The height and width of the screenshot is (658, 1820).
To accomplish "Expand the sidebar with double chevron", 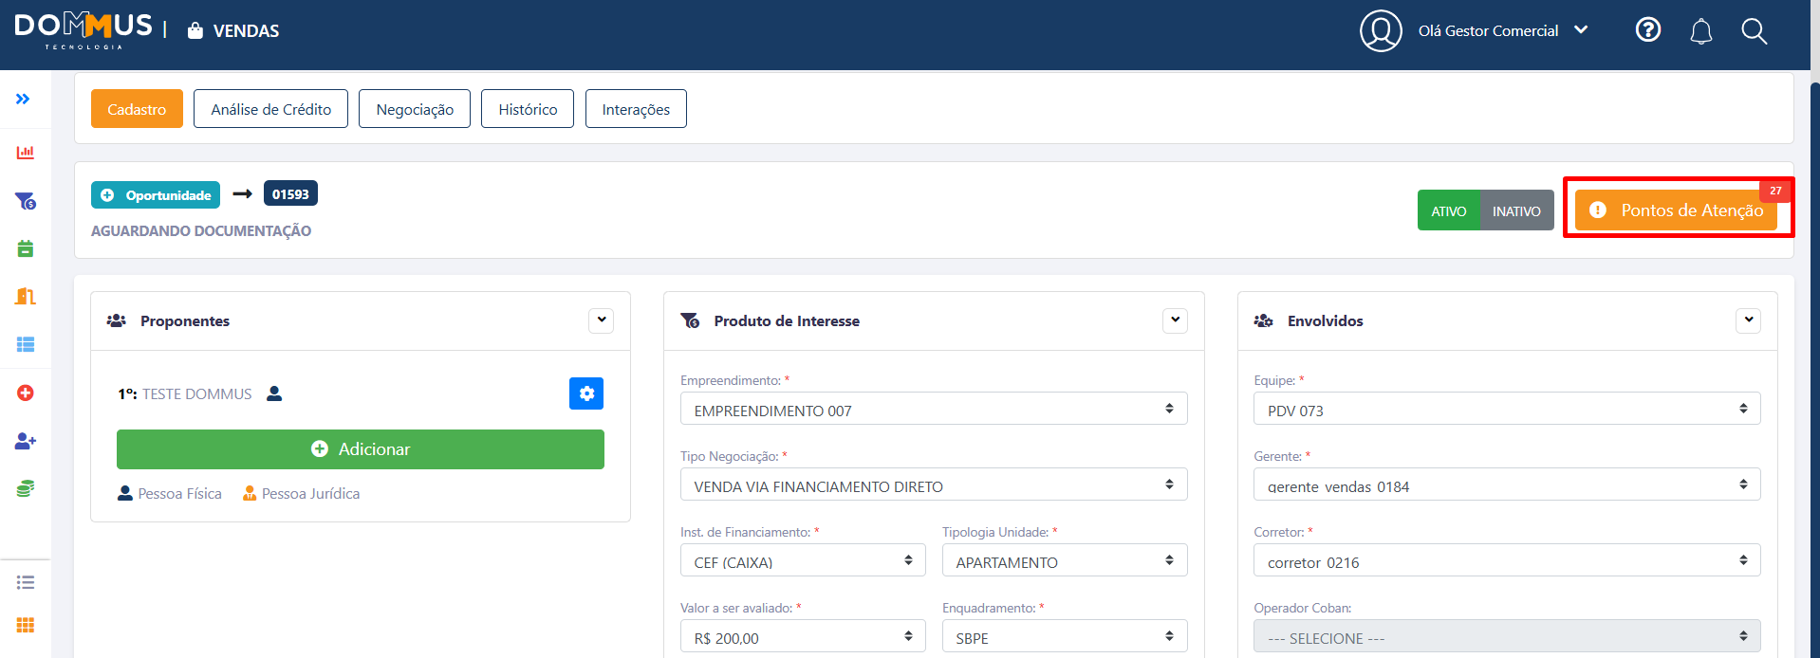I will pyautogui.click(x=23, y=99).
